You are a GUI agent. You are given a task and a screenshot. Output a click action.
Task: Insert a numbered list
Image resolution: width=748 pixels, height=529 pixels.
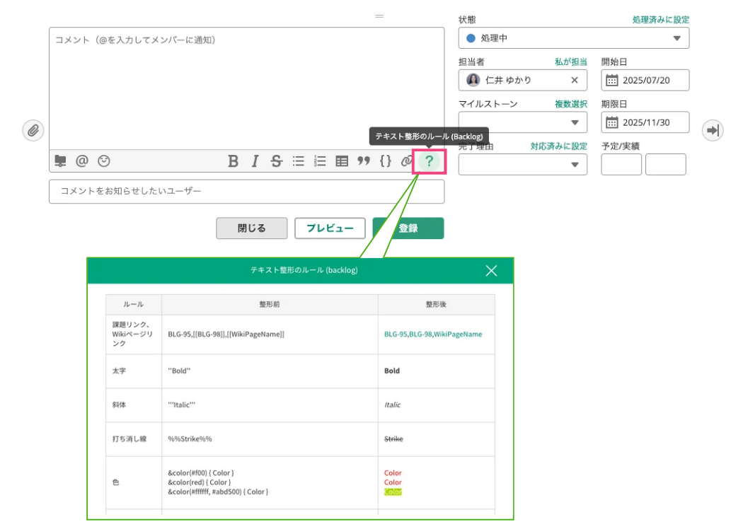click(320, 161)
